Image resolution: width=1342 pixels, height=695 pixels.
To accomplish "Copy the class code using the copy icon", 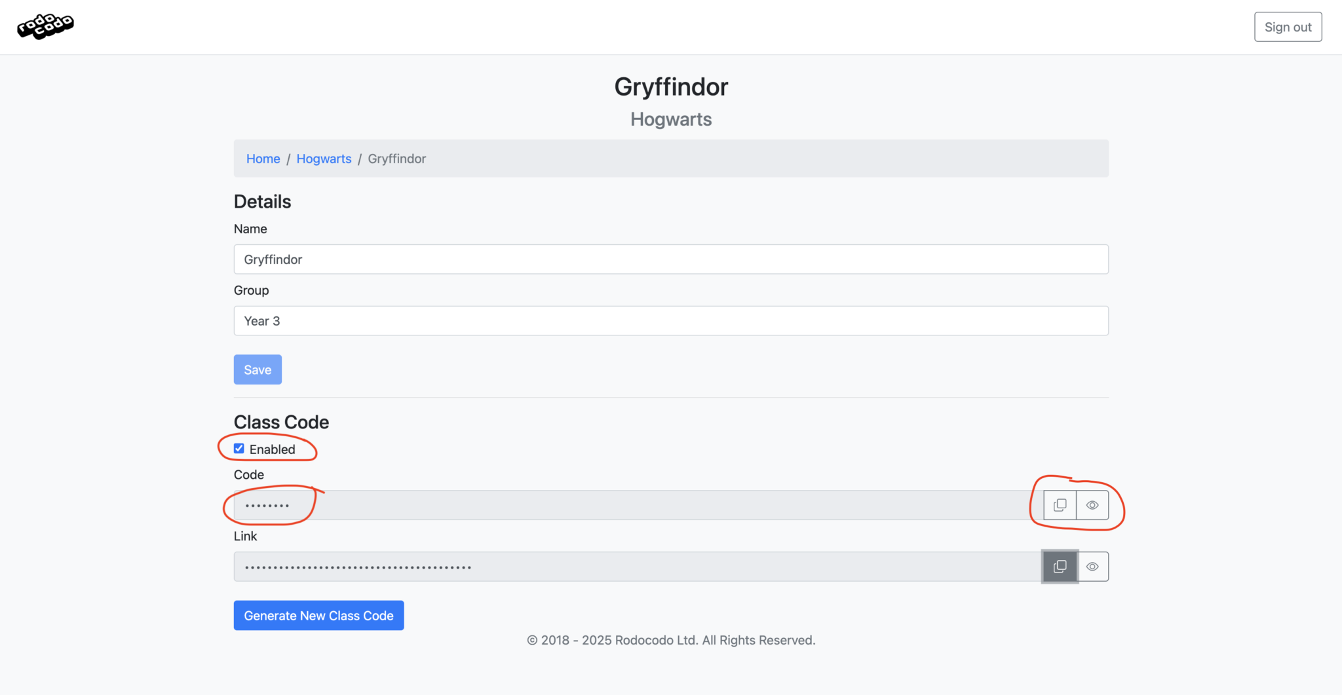I will coord(1060,504).
